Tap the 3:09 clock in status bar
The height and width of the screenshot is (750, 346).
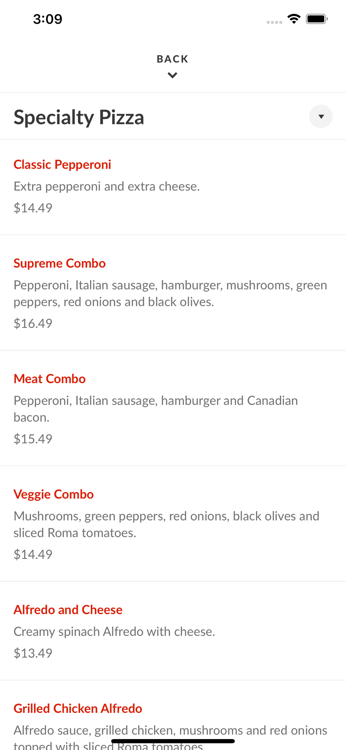(x=48, y=19)
